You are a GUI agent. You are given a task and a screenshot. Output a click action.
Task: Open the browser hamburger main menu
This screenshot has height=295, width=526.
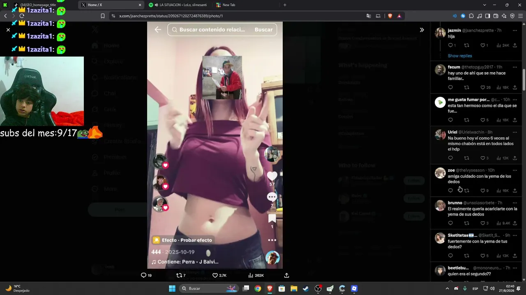tap(520, 16)
